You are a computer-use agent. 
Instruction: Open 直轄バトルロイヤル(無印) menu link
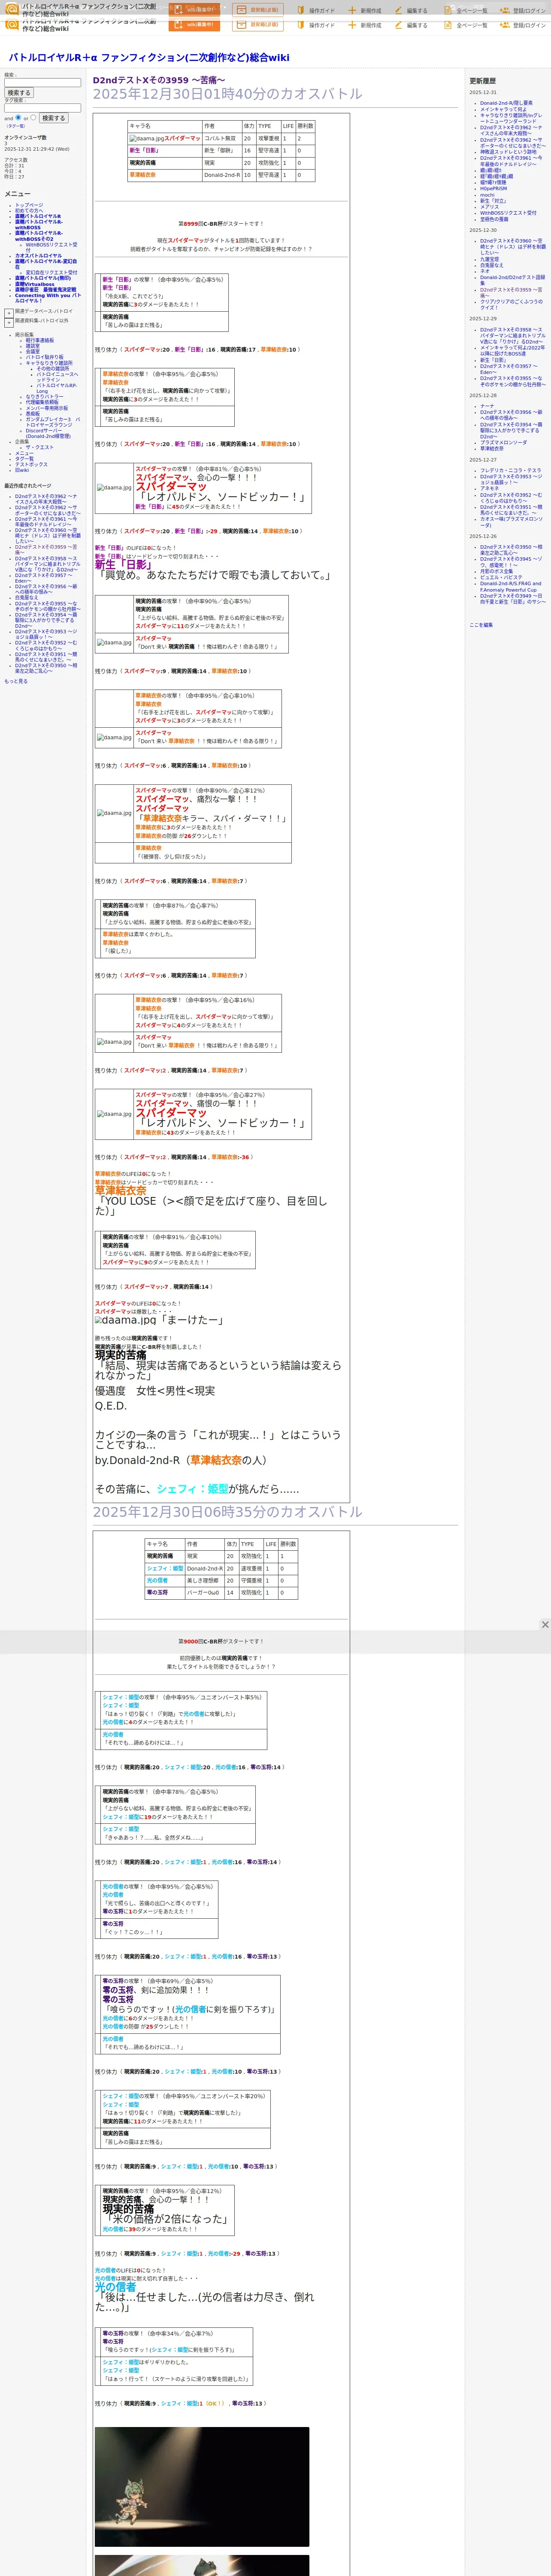tap(43, 278)
